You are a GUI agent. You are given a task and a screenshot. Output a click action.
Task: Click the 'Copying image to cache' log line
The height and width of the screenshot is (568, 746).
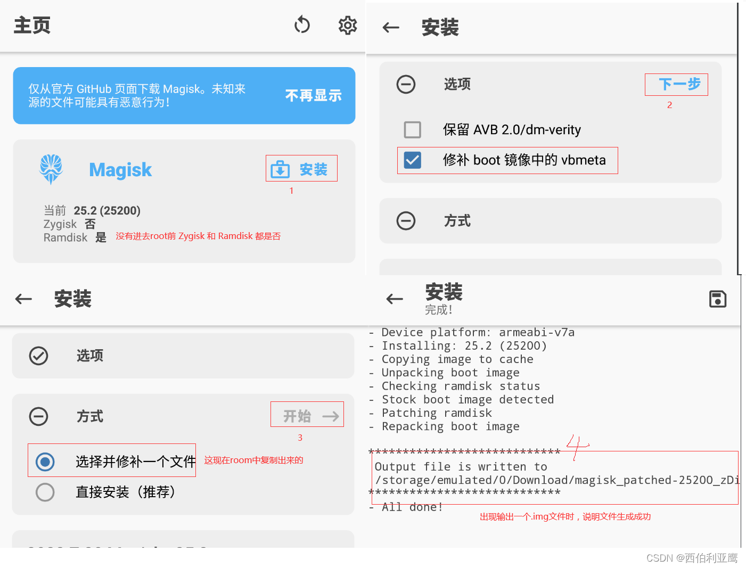coord(451,359)
